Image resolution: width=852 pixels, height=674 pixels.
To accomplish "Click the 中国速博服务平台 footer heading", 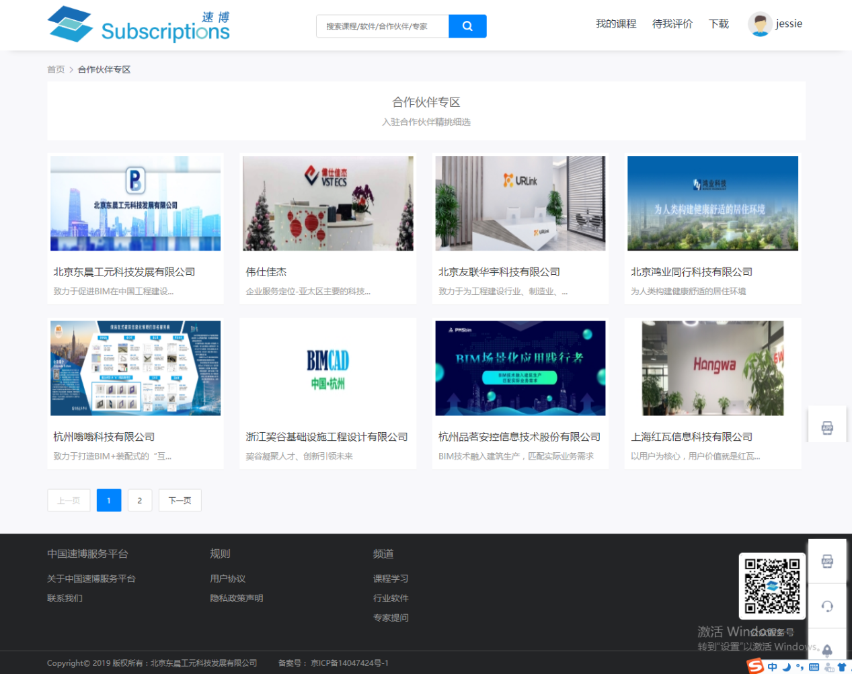I will [x=87, y=554].
